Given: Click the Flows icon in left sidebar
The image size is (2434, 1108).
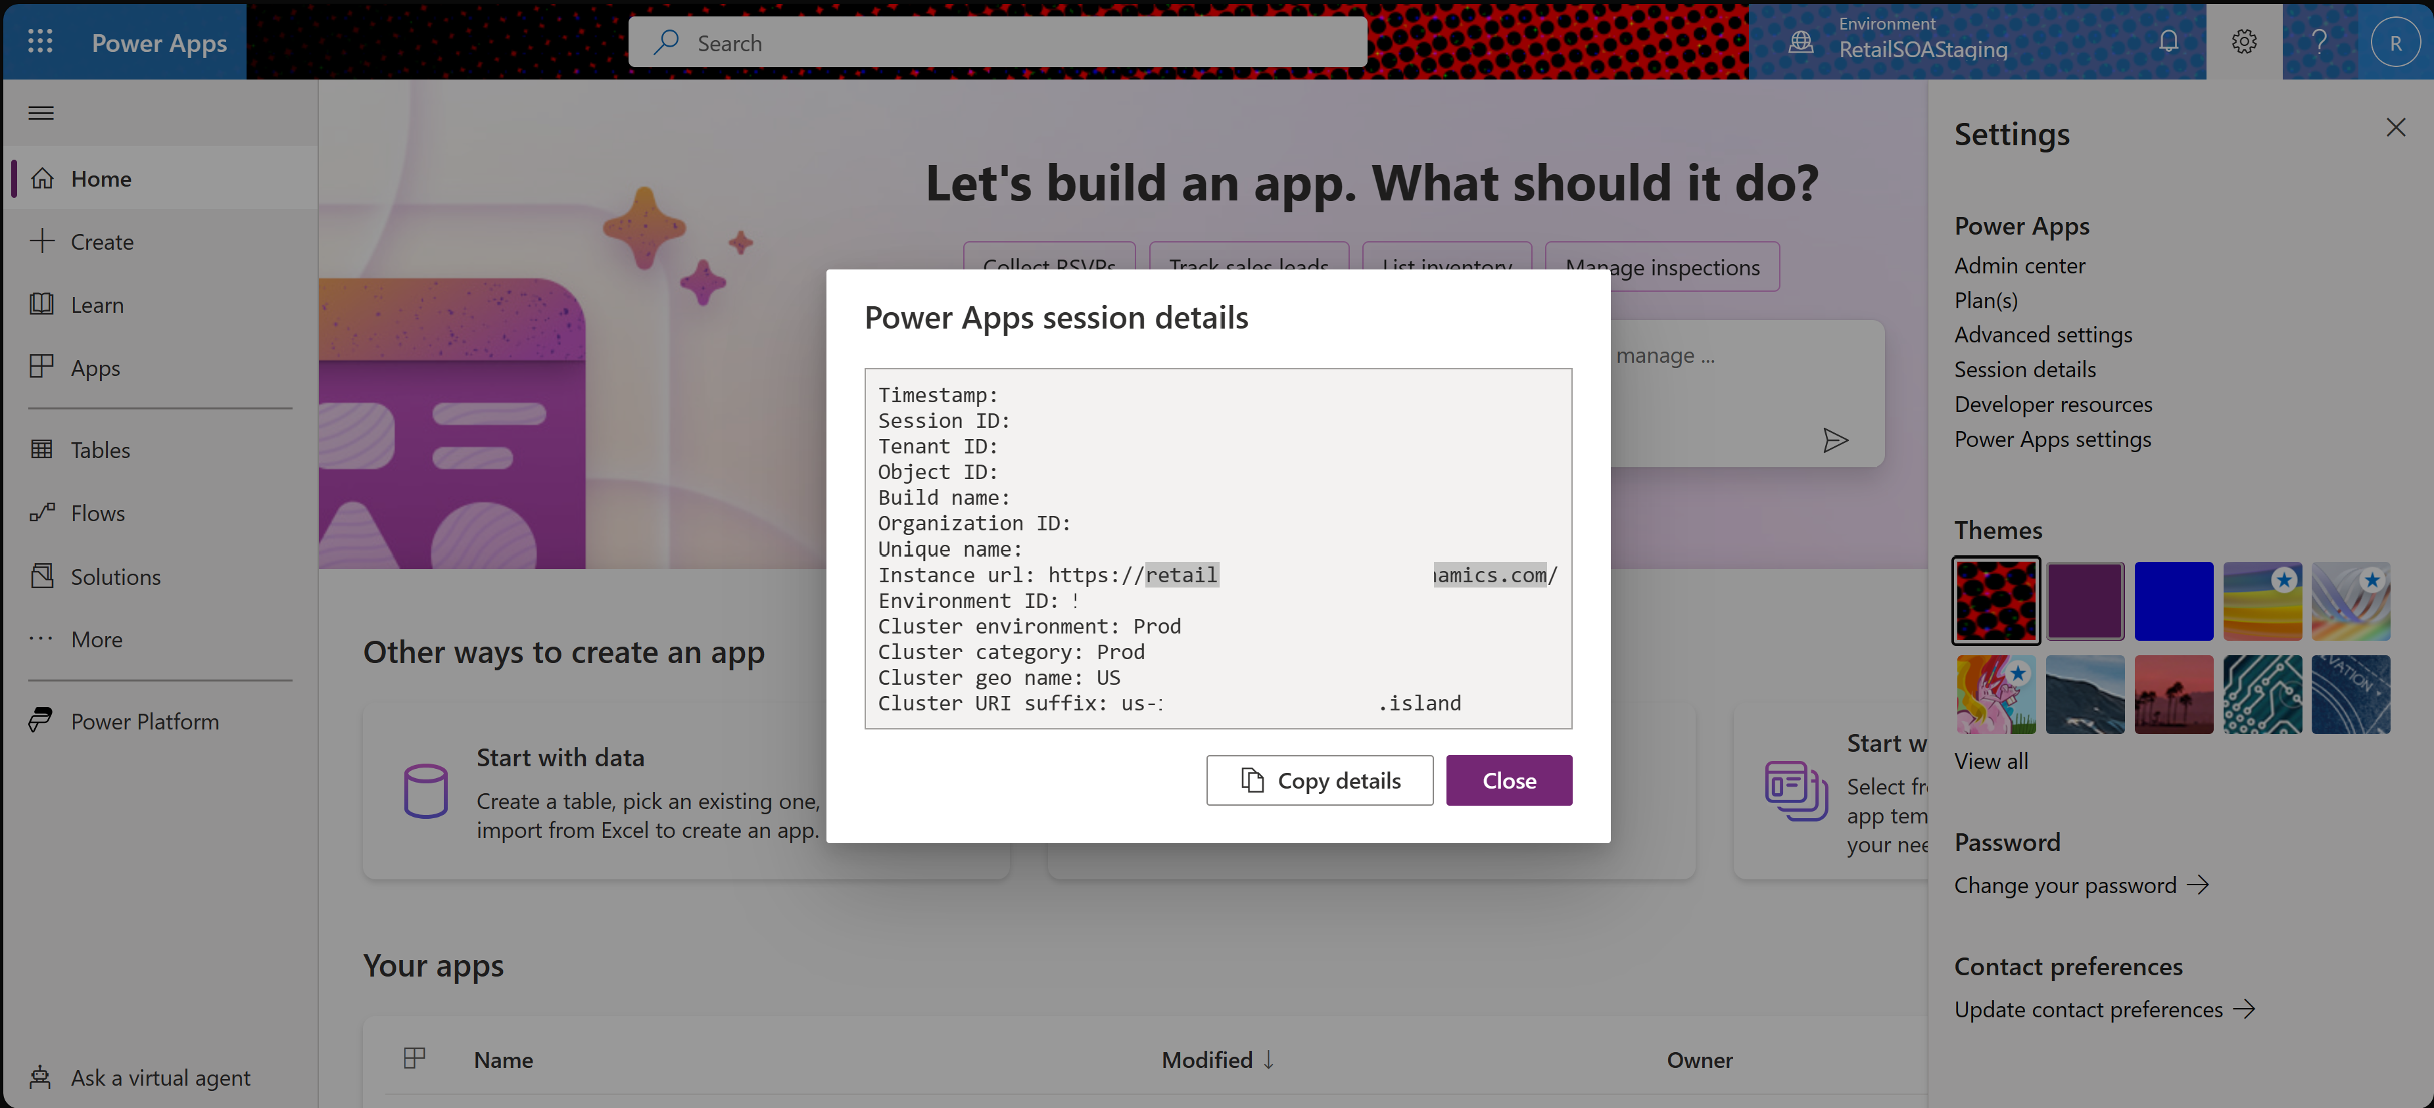Looking at the screenshot, I should coord(42,511).
